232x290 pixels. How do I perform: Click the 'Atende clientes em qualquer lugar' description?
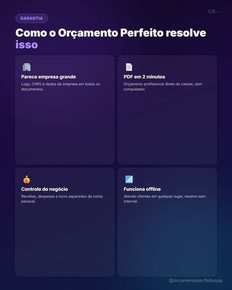click(x=165, y=199)
